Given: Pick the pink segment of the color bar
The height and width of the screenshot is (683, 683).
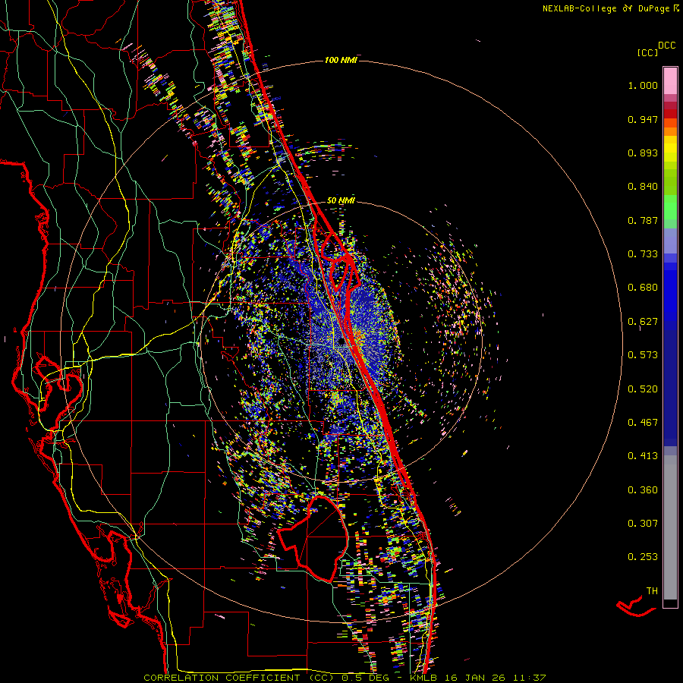Looking at the screenshot, I should point(670,81).
